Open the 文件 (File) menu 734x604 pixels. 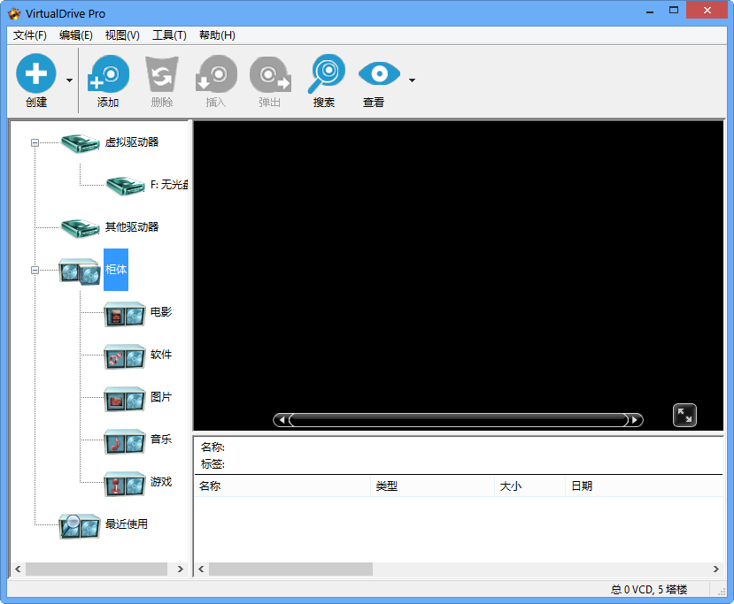click(x=29, y=35)
